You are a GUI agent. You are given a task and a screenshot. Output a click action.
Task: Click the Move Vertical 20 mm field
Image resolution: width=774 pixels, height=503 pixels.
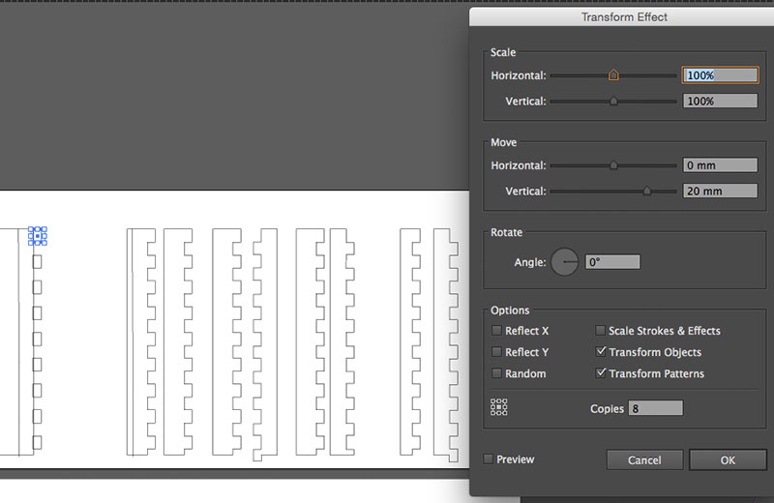(720, 191)
